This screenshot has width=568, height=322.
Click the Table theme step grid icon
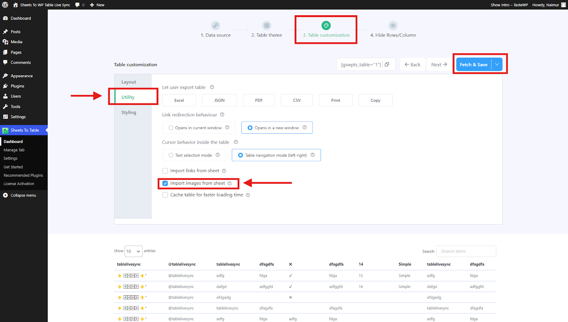click(x=267, y=26)
